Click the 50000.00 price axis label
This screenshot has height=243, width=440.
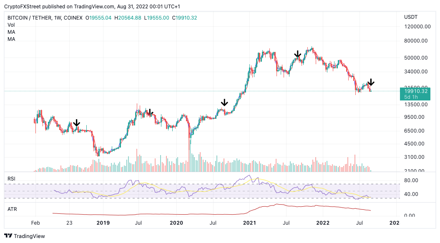416,58
